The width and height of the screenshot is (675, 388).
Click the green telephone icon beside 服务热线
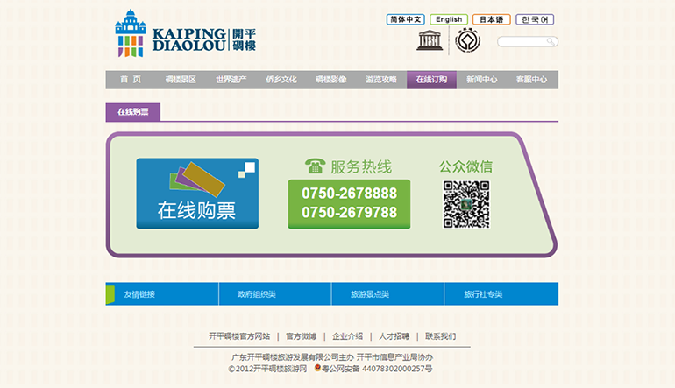(x=315, y=166)
